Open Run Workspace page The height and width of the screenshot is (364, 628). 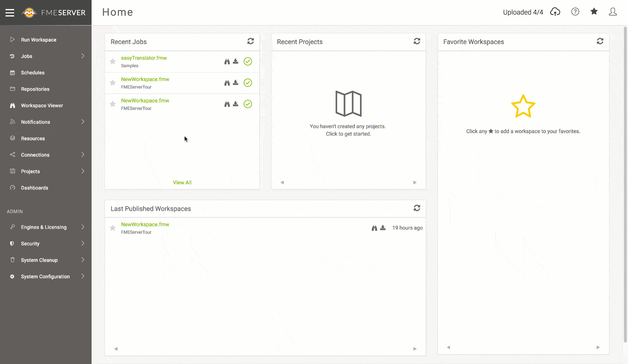(x=39, y=40)
